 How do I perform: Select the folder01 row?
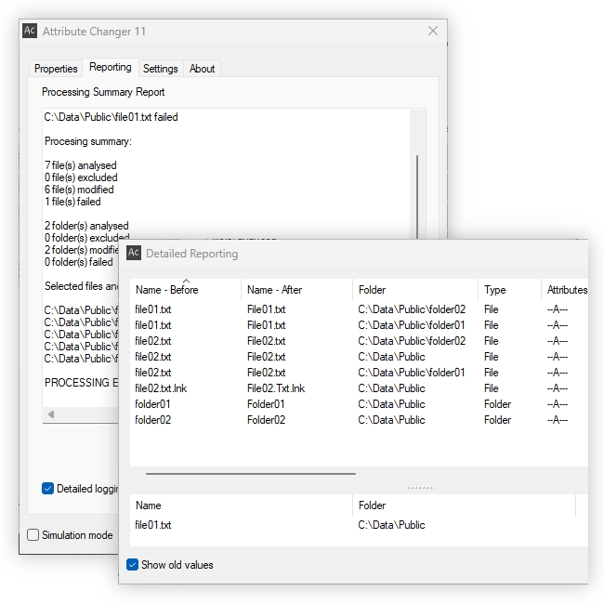(359, 404)
